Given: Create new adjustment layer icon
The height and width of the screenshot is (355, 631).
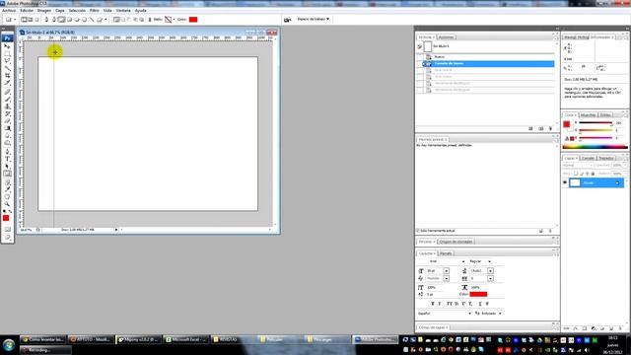Looking at the screenshot, I should pos(594,328).
